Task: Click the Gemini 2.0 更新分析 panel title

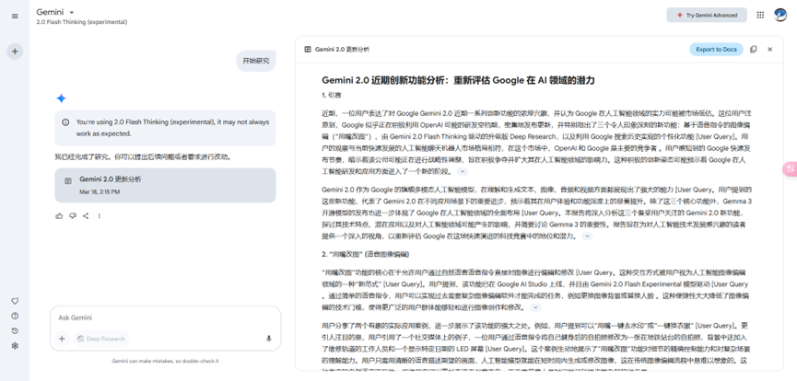Action: coord(342,50)
